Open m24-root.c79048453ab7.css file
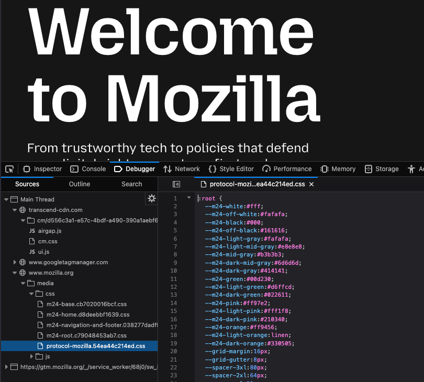This screenshot has height=382, width=424. pos(86,336)
